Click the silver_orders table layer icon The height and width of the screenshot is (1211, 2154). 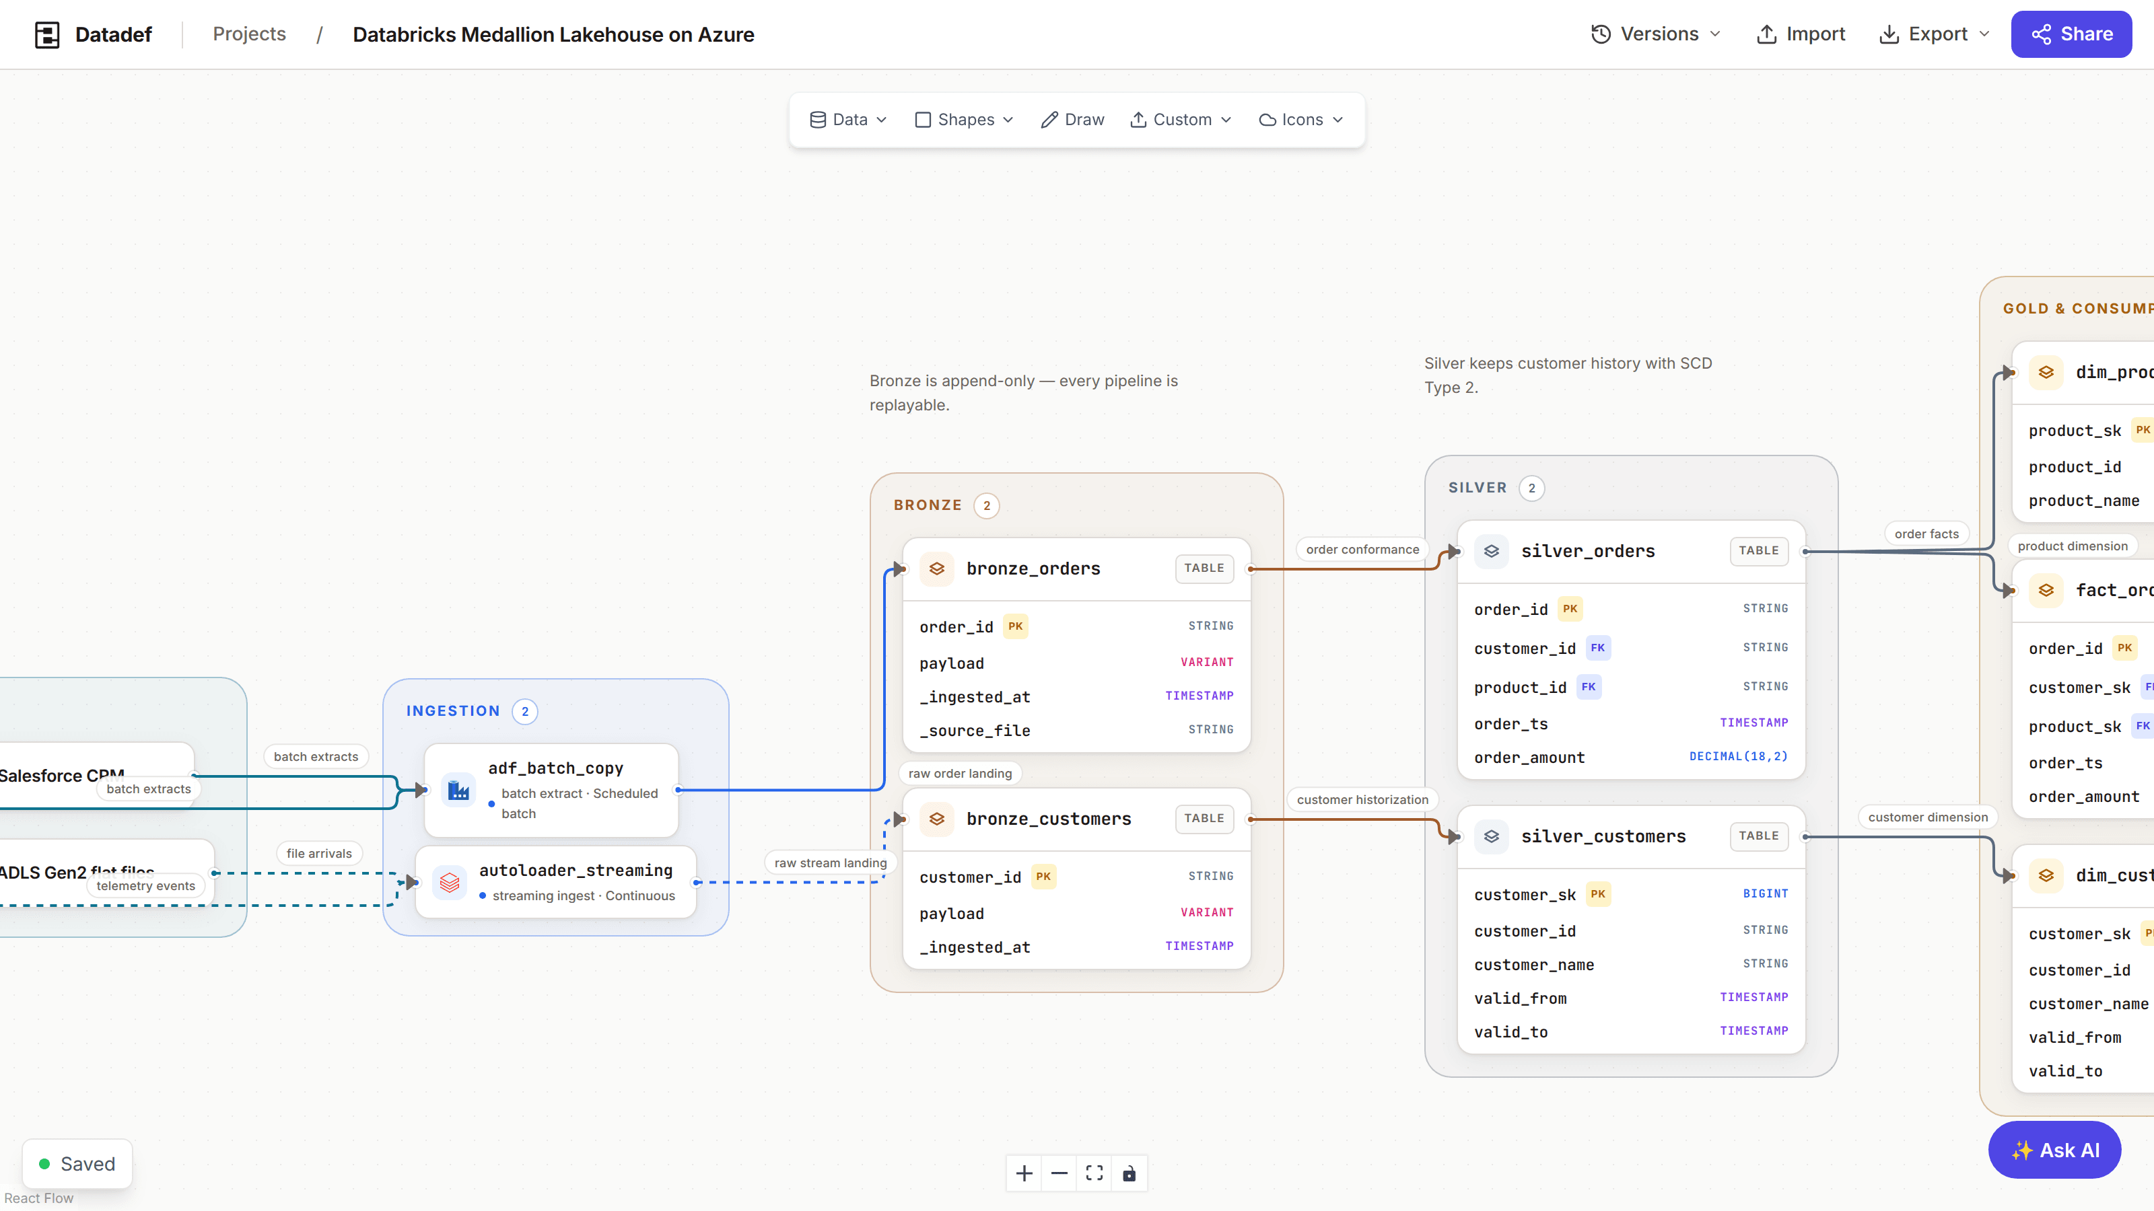point(1491,551)
